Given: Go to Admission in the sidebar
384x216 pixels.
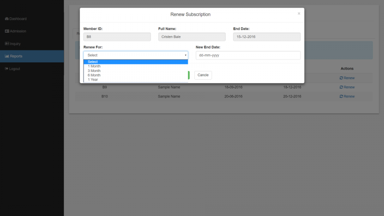Looking at the screenshot, I should 18,31.
